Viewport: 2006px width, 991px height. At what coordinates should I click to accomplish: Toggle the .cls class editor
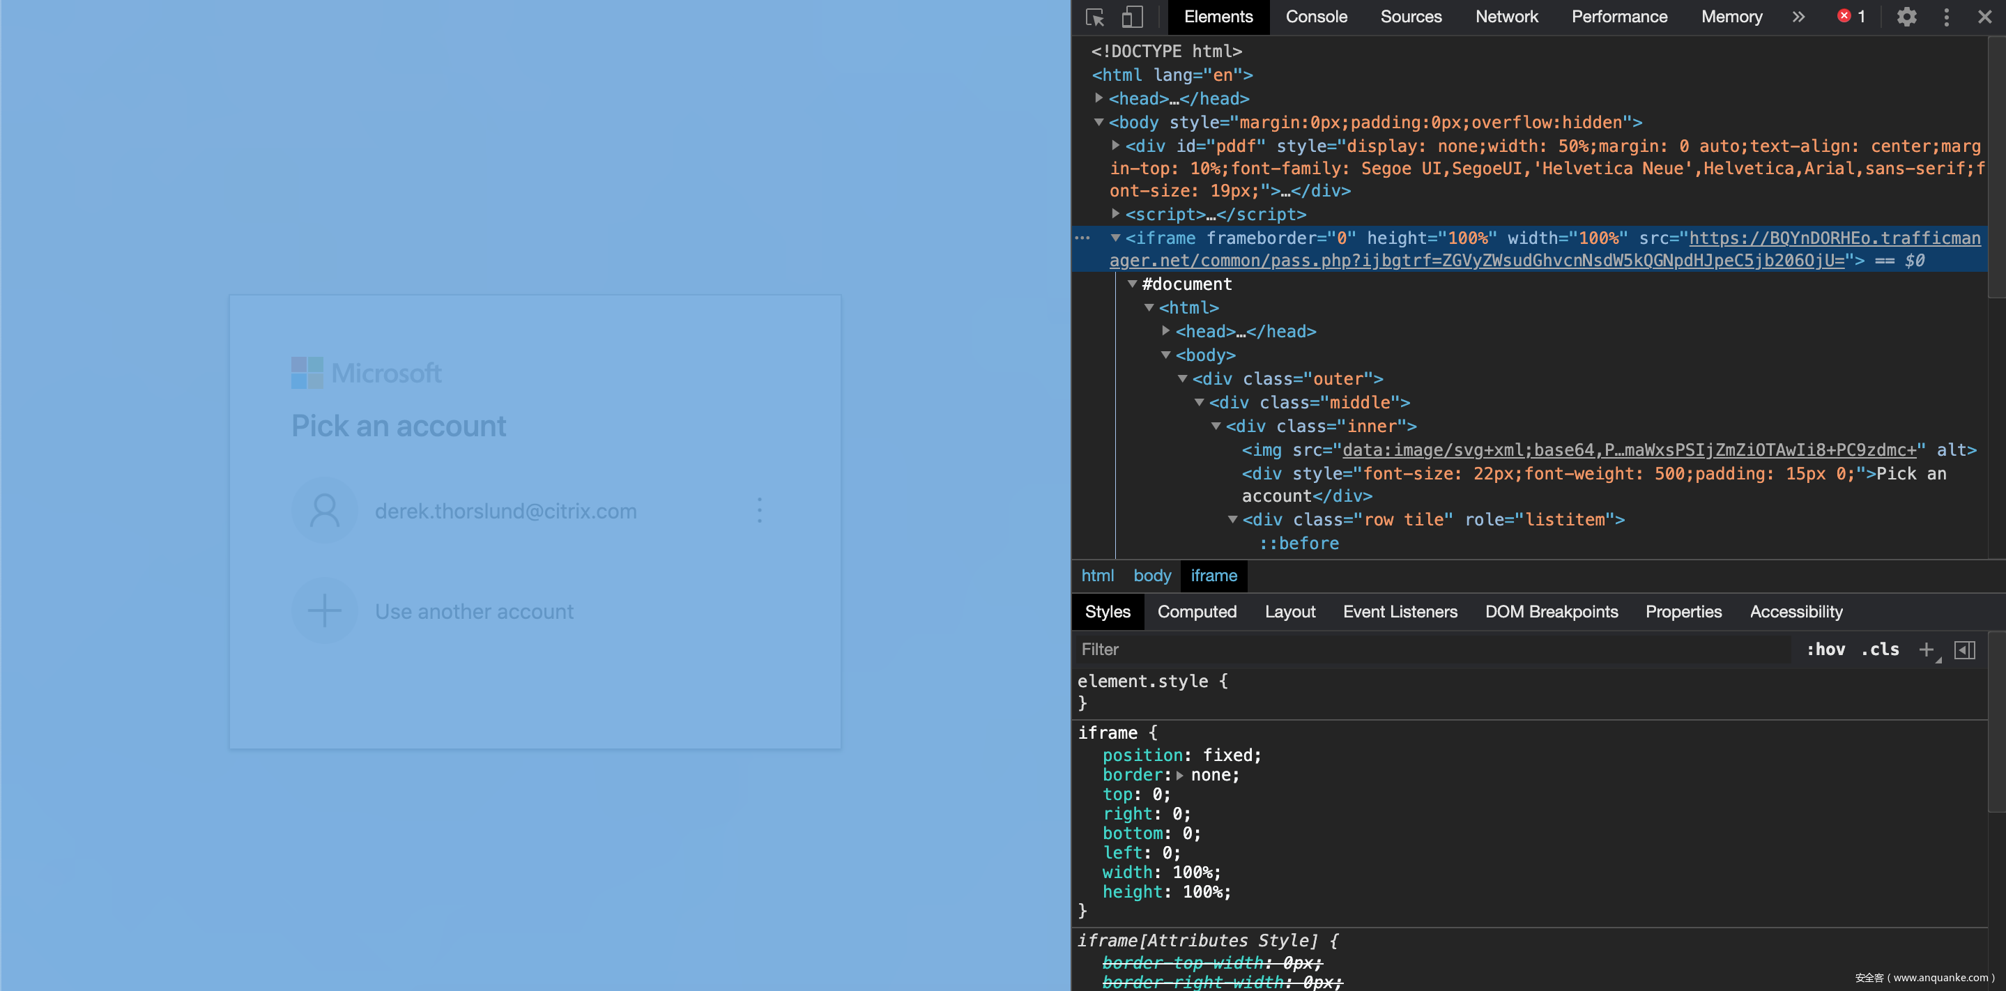point(1880,650)
